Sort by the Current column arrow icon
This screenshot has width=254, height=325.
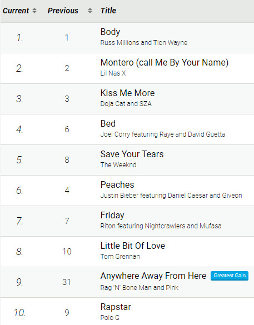coord(34,11)
